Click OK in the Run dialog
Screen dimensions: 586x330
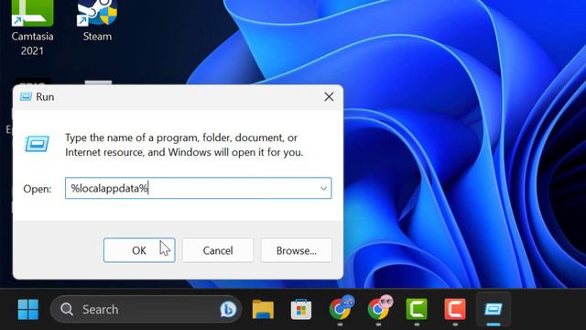click(139, 250)
